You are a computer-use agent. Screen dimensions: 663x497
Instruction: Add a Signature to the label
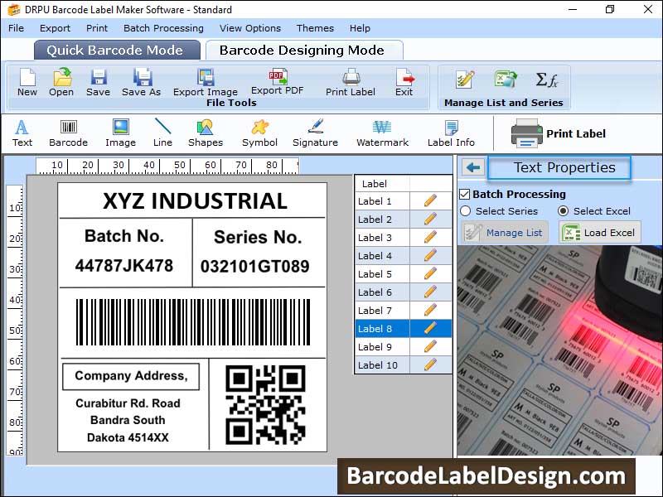[315, 133]
